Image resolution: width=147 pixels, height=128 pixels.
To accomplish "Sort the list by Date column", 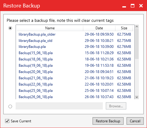I will tap(99, 28).
